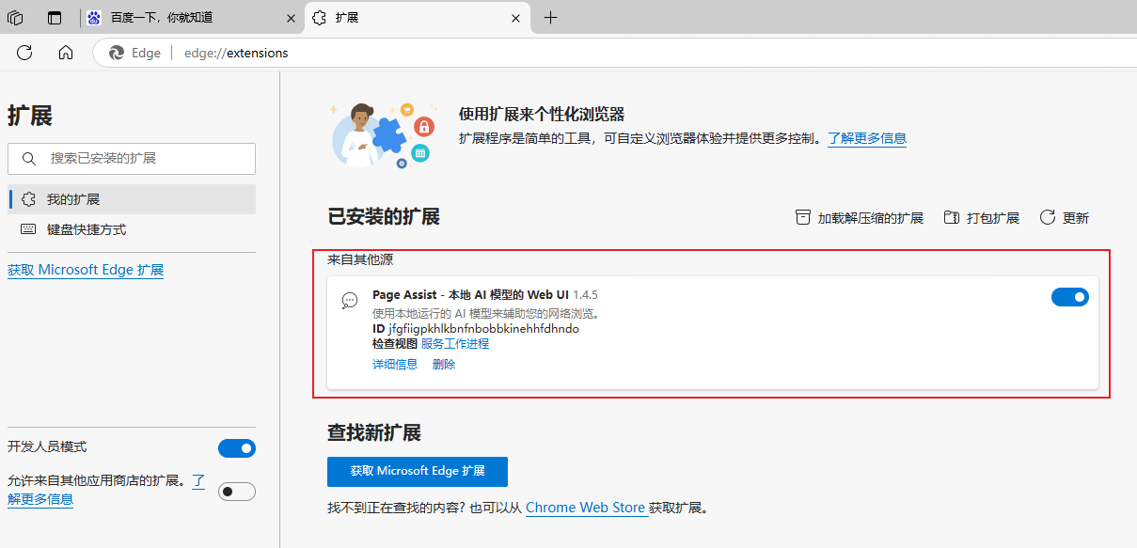This screenshot has height=548, width=1137.
Task: Open 了解更多信息 link in header banner
Action: pos(867,138)
